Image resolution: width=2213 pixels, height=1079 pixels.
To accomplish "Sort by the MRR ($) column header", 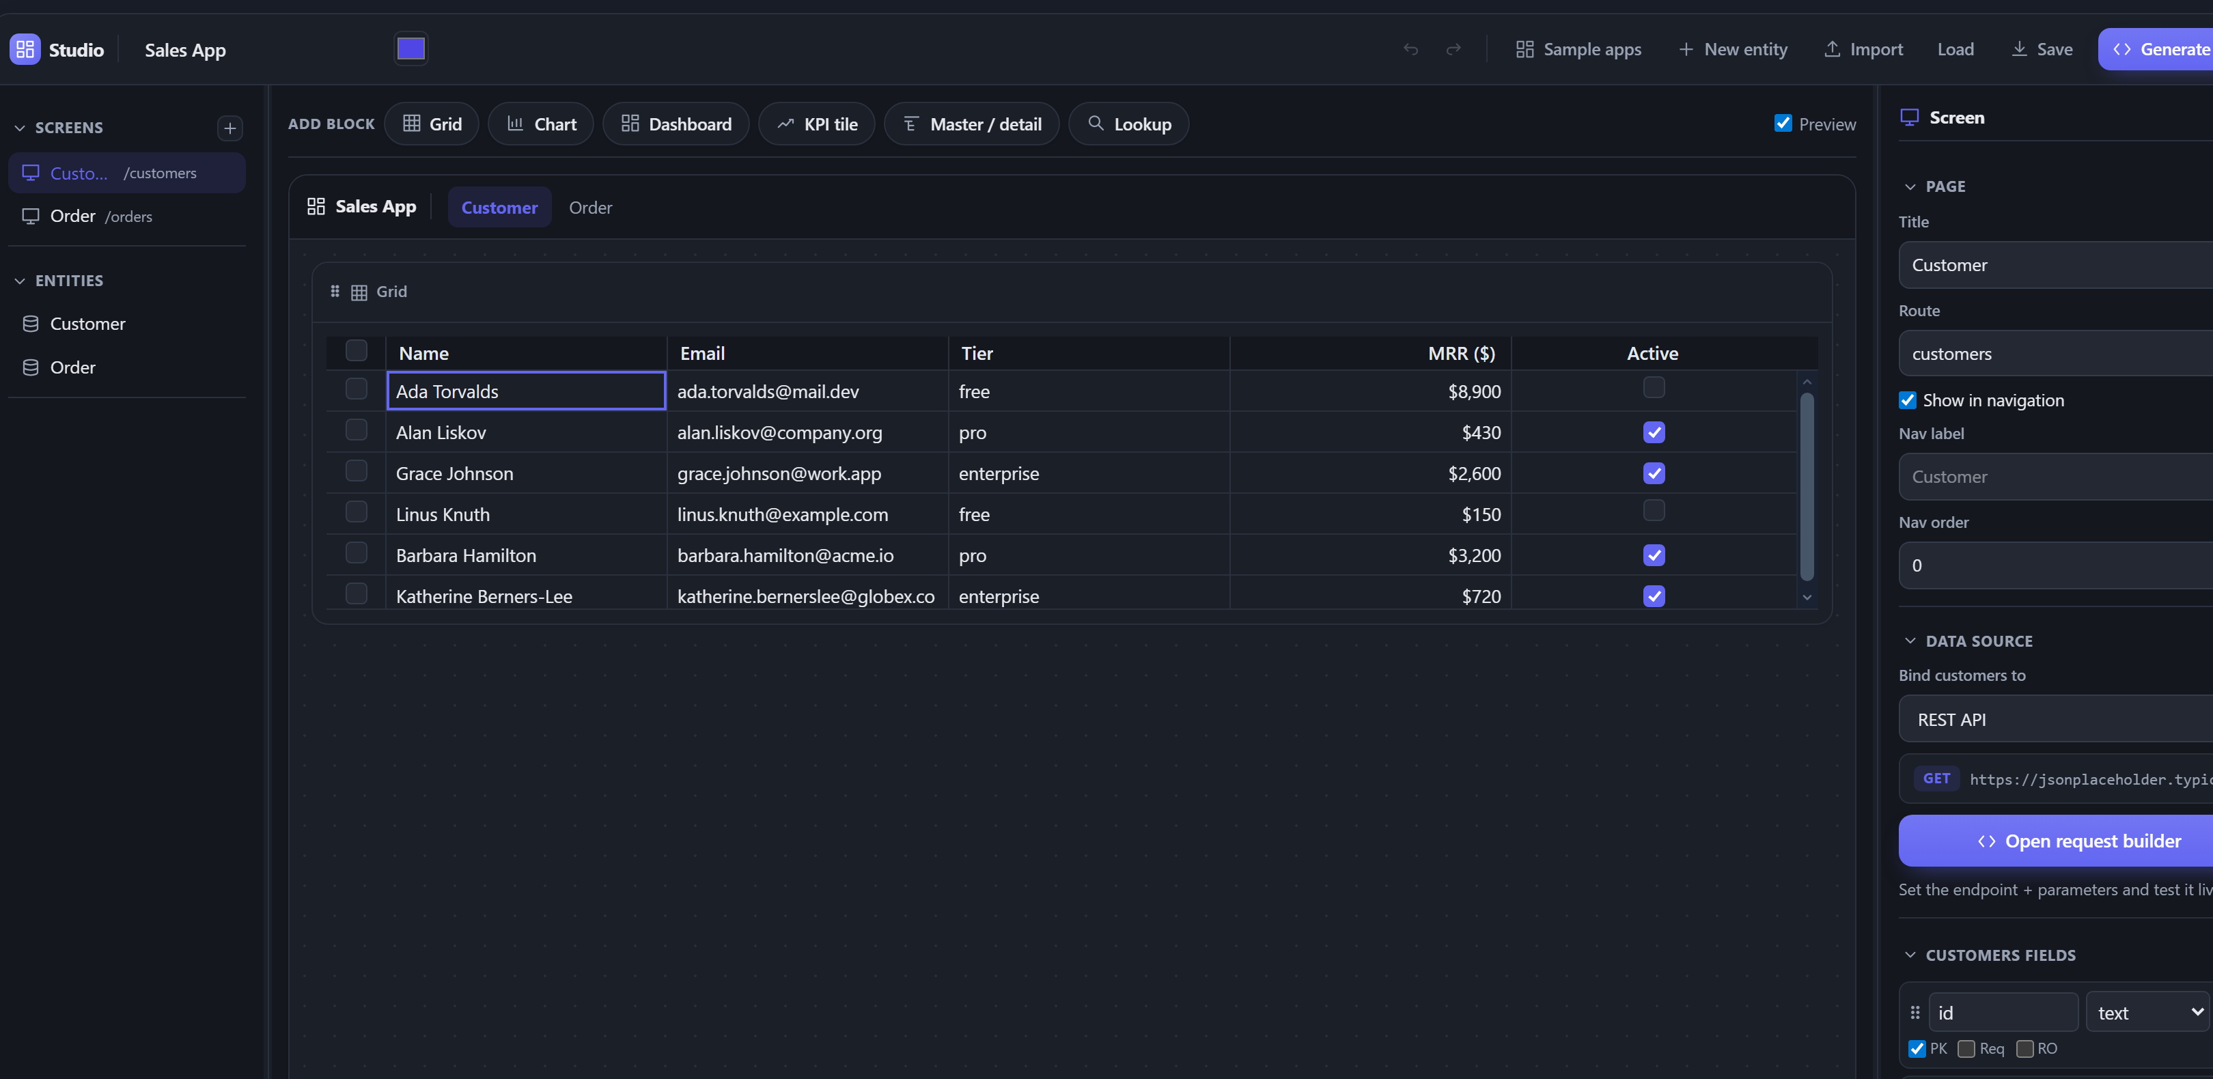I will (x=1370, y=353).
